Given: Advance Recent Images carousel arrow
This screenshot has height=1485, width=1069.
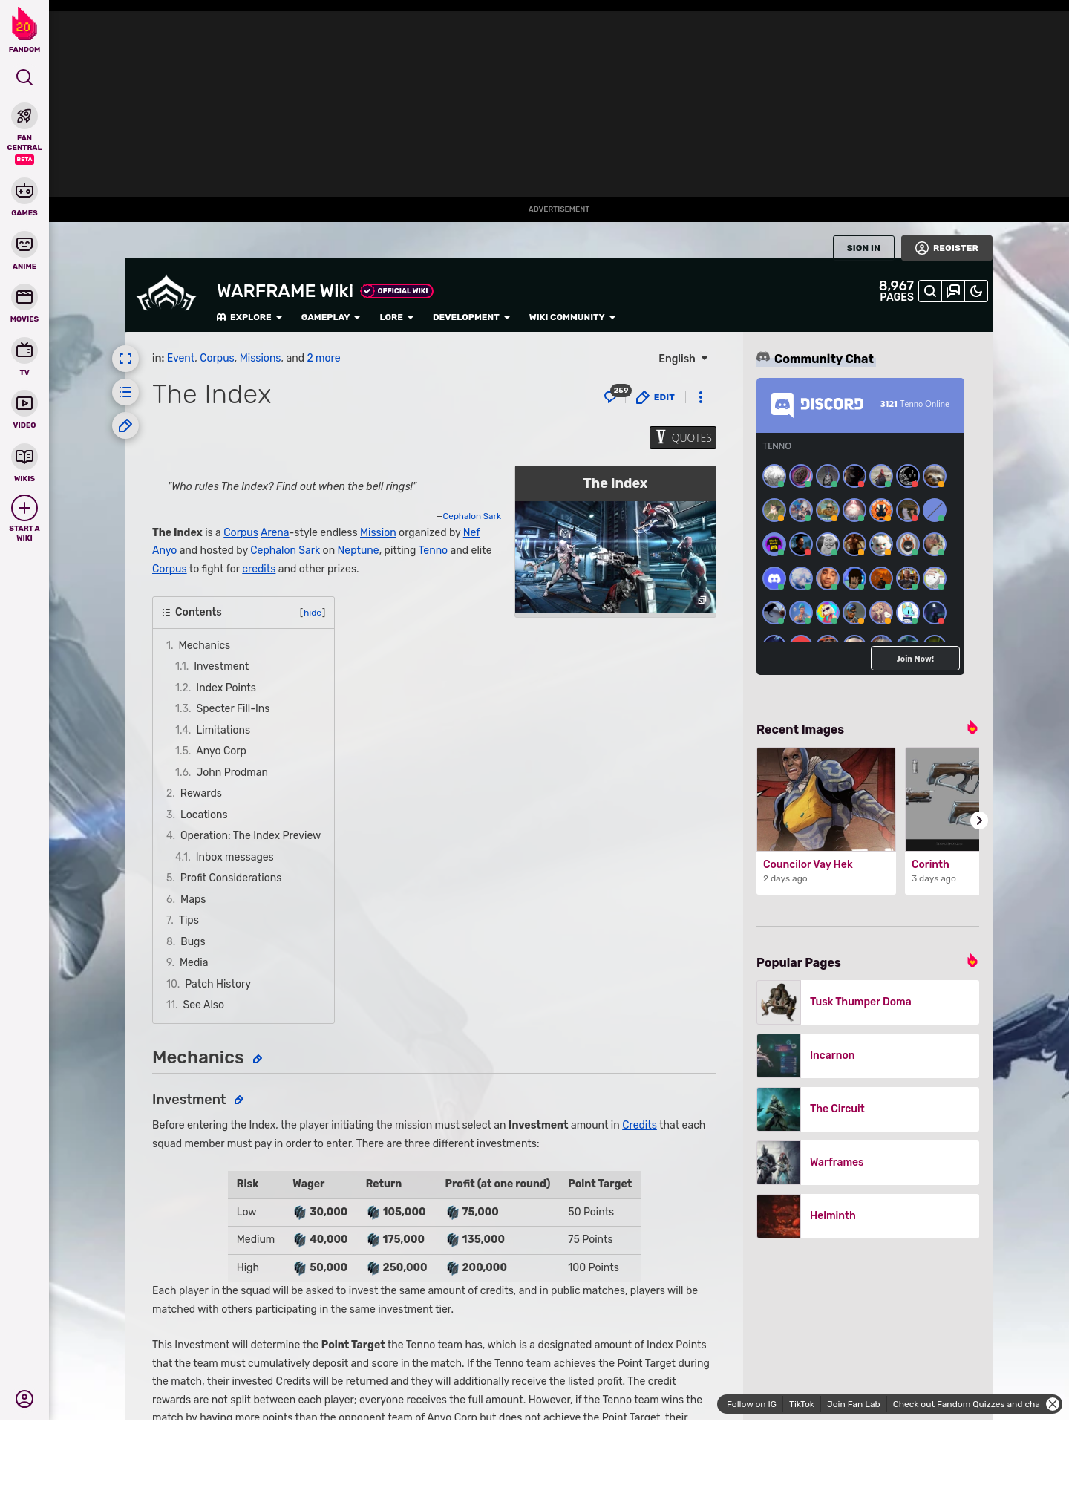Looking at the screenshot, I should 979,820.
